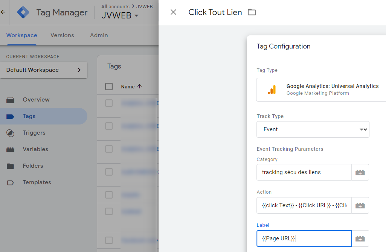Click the Triggers icon in sidebar
Viewport: 386px width, 252px height.
[10, 133]
